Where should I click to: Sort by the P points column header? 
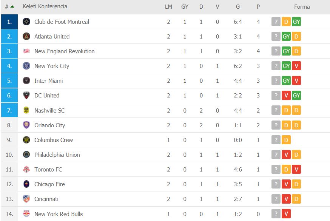258,7
